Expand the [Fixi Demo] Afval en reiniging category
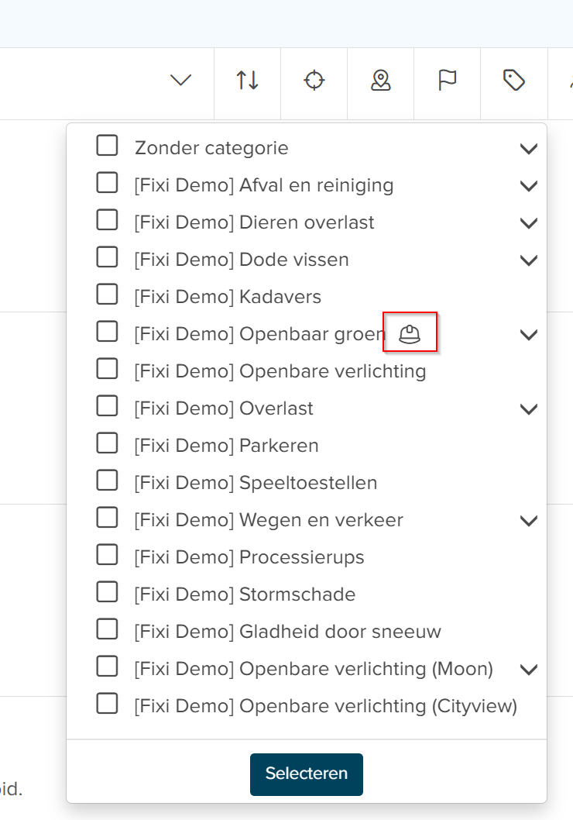The width and height of the screenshot is (573, 820). coord(529,185)
